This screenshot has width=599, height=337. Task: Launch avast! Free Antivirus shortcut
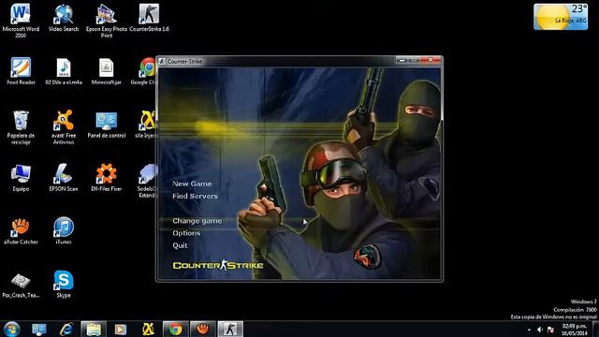click(x=64, y=127)
